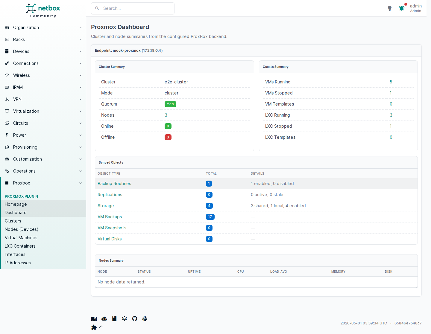Select the text 'No node data returned.'
Screen dimensions: 431x334
(122, 282)
